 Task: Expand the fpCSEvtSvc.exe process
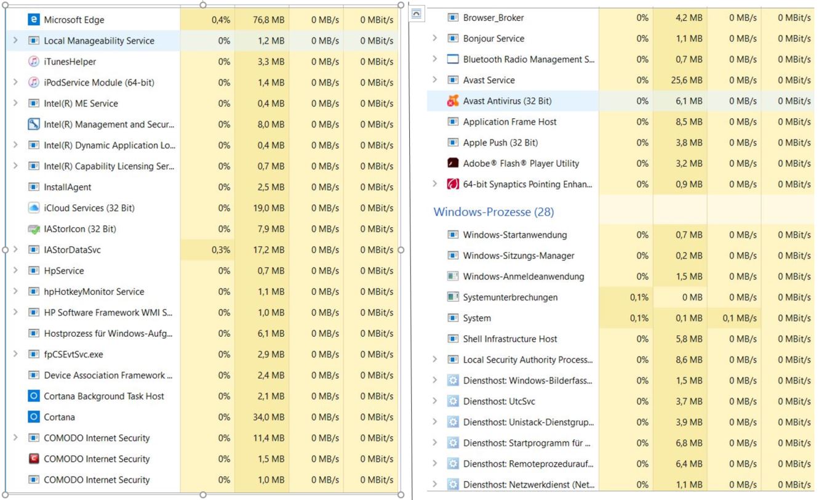[x=15, y=355]
